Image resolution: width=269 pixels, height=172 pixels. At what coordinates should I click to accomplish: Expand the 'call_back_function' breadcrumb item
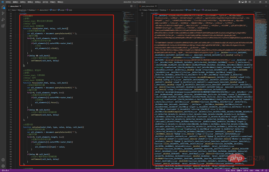tap(210, 10)
